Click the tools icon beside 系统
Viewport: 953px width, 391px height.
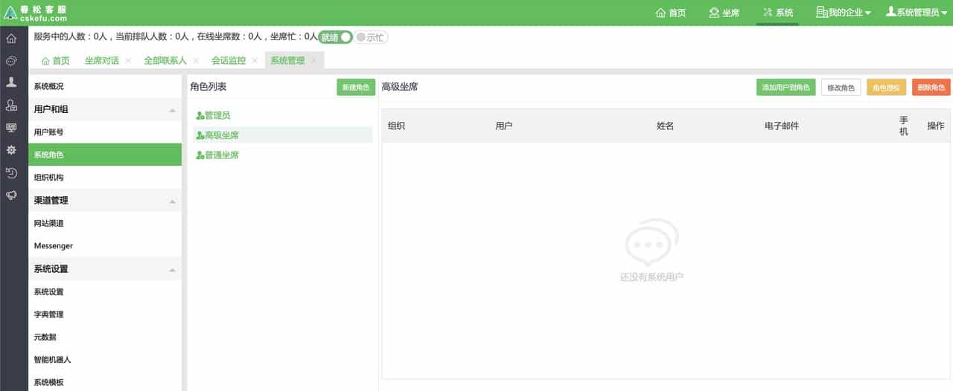[768, 13]
